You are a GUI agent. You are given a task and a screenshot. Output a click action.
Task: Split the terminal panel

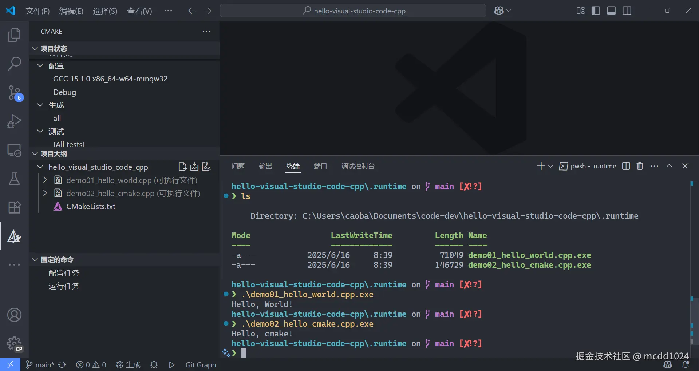[626, 166]
